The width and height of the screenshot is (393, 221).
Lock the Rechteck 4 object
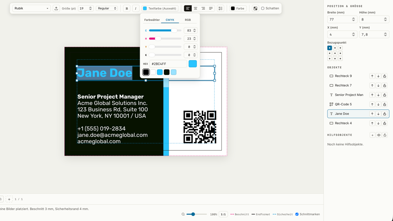(385, 123)
